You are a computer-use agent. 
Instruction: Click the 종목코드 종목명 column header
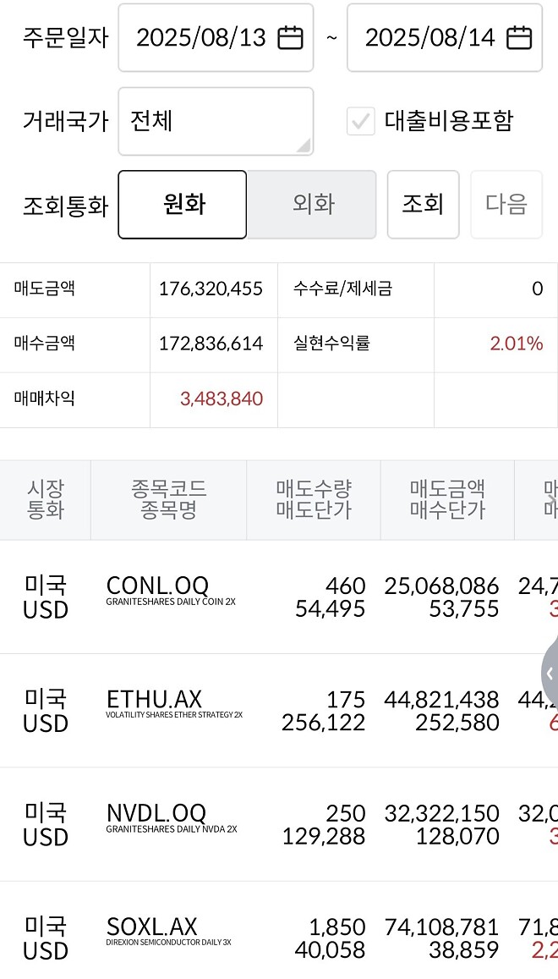click(168, 499)
